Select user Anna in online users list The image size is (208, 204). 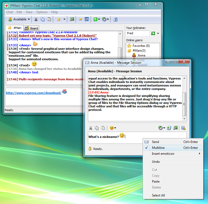139,55
